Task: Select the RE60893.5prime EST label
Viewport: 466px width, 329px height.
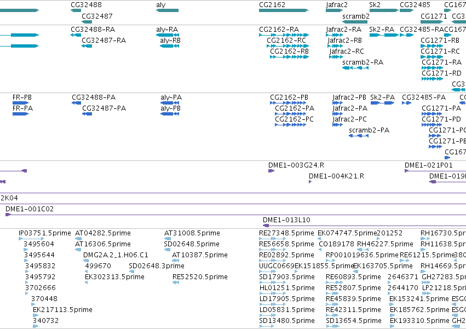Action: (353, 276)
